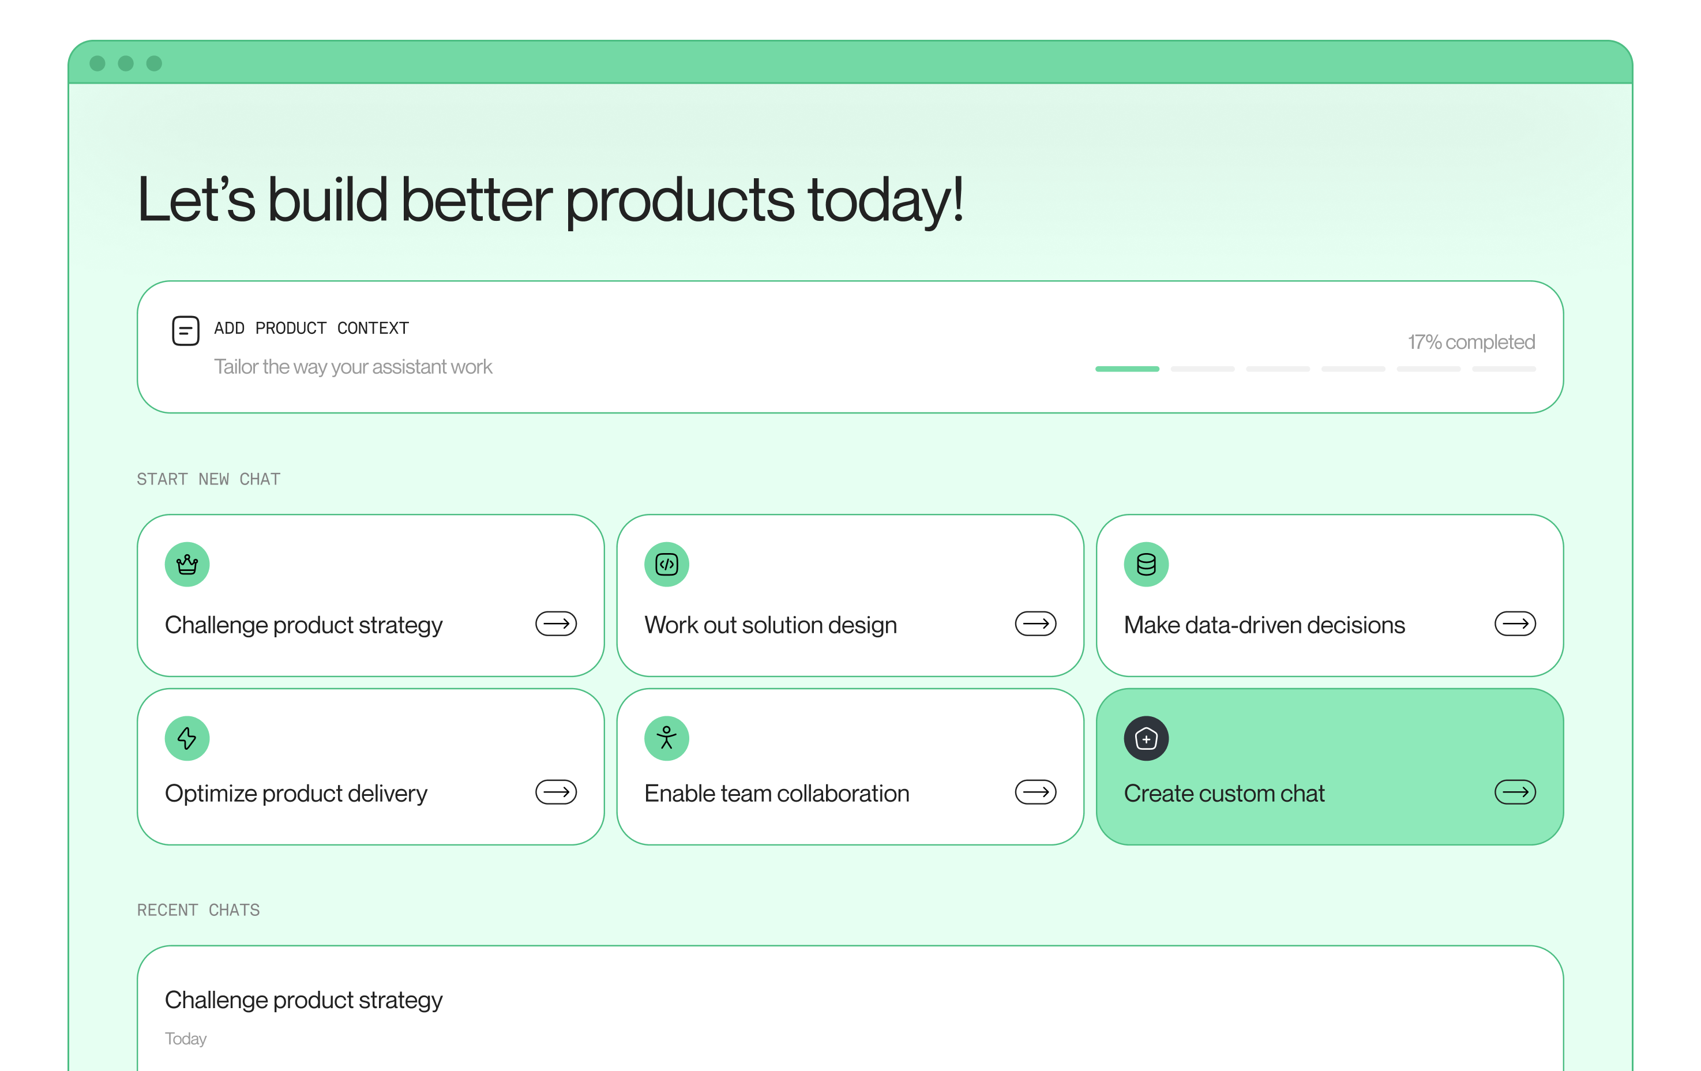Click the second progress bar segment

tap(1203, 369)
